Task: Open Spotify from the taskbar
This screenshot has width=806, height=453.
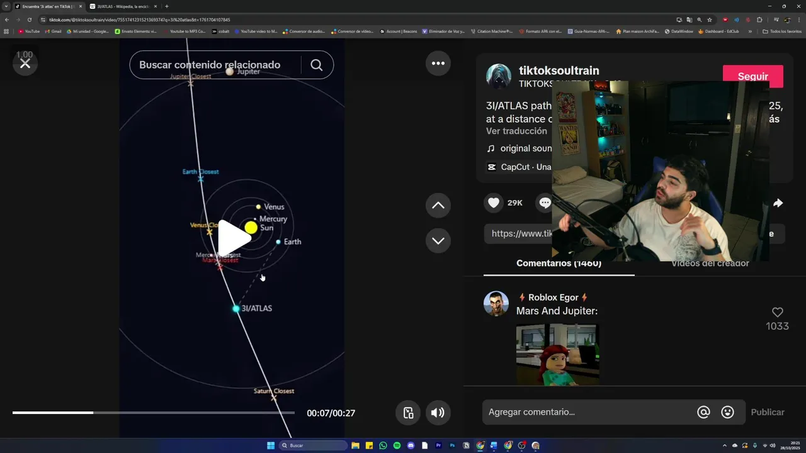Action: 397,445
